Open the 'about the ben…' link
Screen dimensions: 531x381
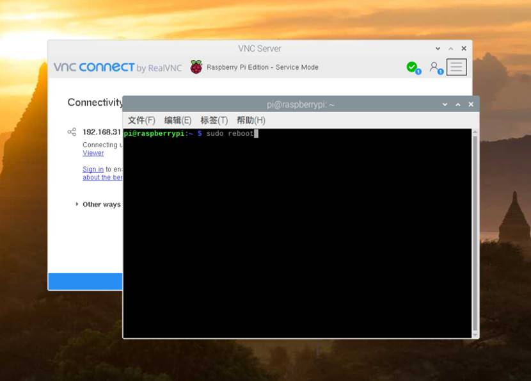point(102,177)
